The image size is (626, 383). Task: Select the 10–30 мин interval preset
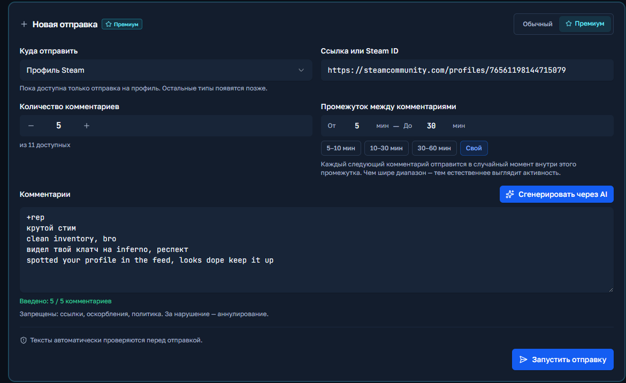[386, 148]
